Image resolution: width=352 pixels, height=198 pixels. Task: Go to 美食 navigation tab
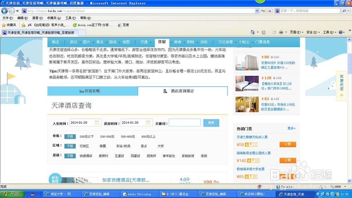[x=177, y=42]
